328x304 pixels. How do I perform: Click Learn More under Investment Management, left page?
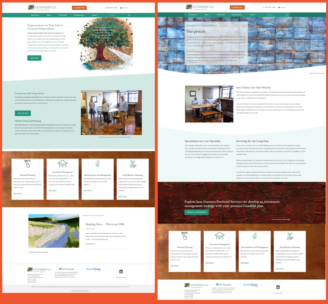(53, 190)
